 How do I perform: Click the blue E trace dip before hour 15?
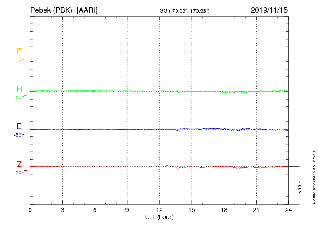177,130
